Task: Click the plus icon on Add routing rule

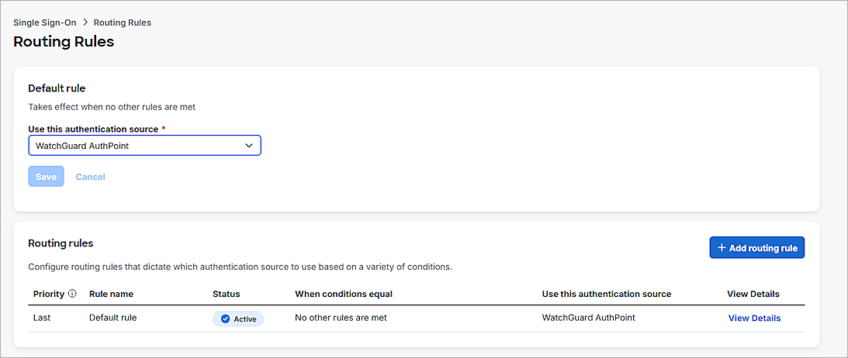Action: pos(722,248)
